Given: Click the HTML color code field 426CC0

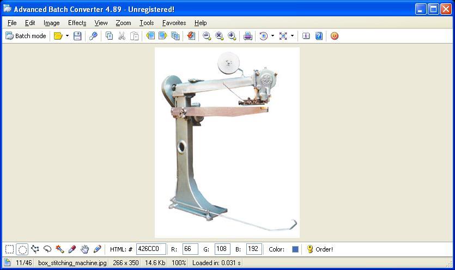Looking at the screenshot, I should point(151,249).
